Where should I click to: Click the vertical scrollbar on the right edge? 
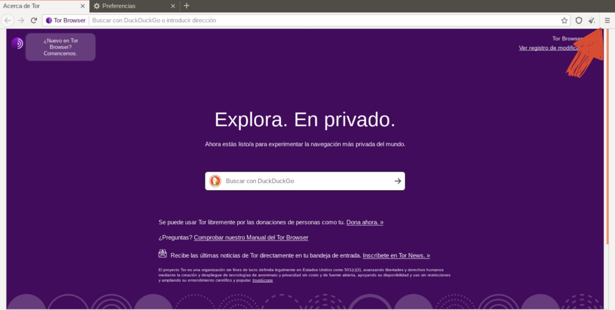click(x=608, y=137)
